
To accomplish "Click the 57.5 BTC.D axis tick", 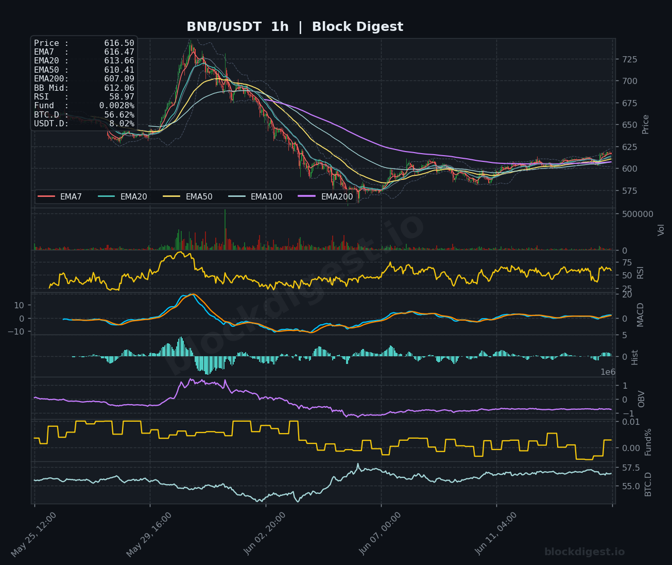I will coord(631,468).
